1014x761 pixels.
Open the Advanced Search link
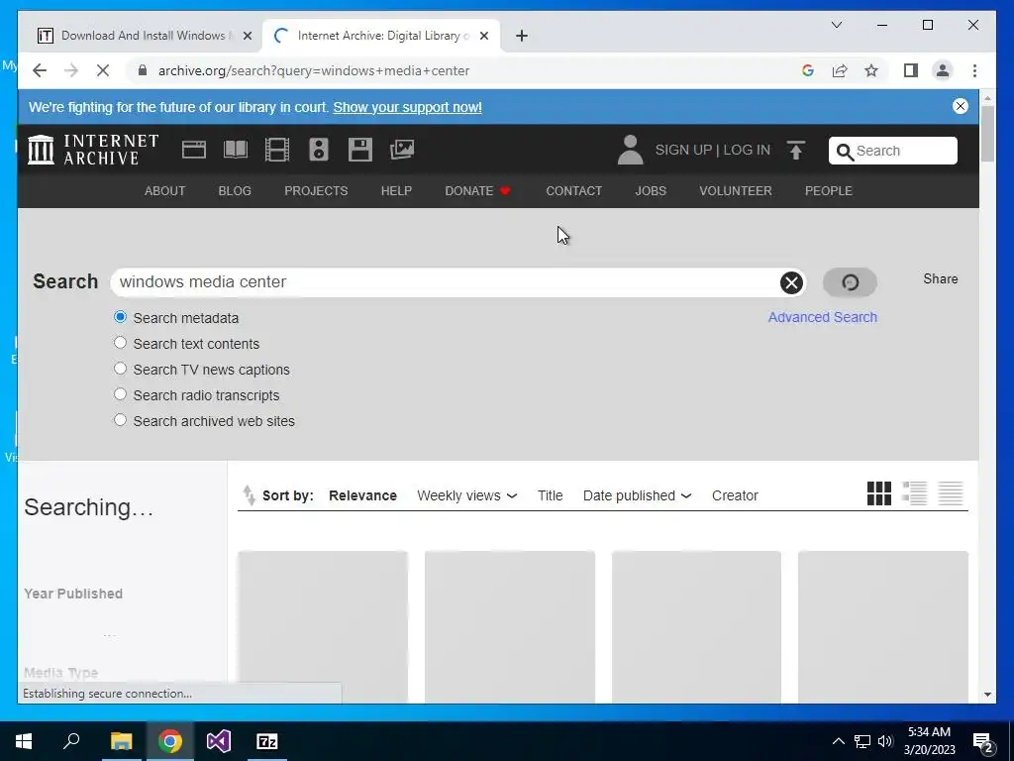pyautogui.click(x=823, y=317)
